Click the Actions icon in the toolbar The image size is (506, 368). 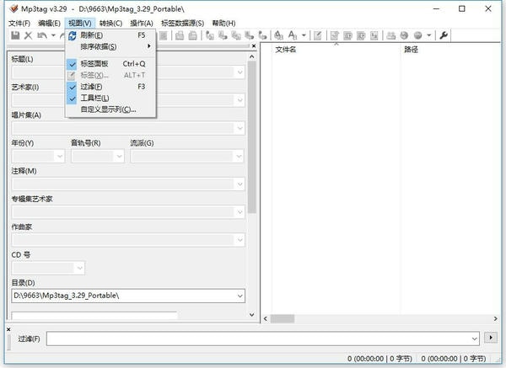[x=278, y=35]
